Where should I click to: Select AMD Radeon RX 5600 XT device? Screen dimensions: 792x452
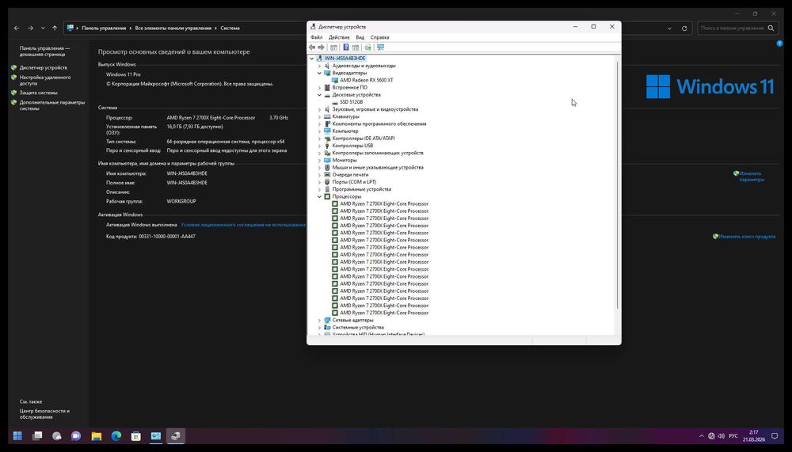367,80
